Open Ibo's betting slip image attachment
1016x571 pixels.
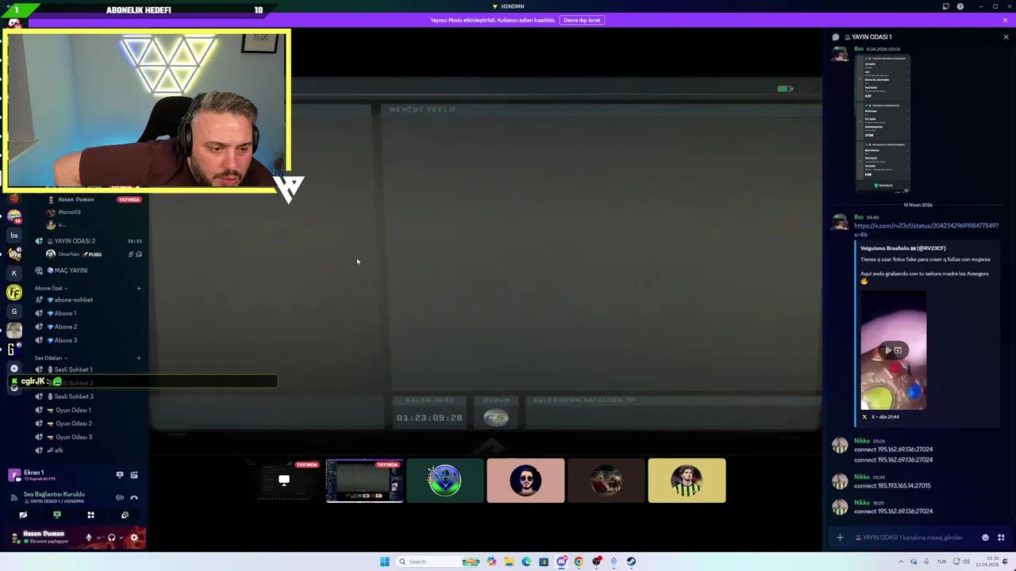pyautogui.click(x=883, y=124)
